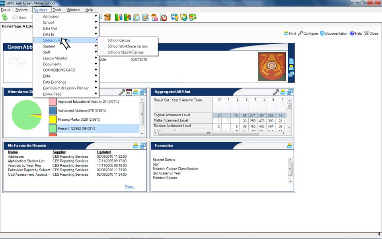Open Maintain Course Classification favourite

(x=175, y=169)
